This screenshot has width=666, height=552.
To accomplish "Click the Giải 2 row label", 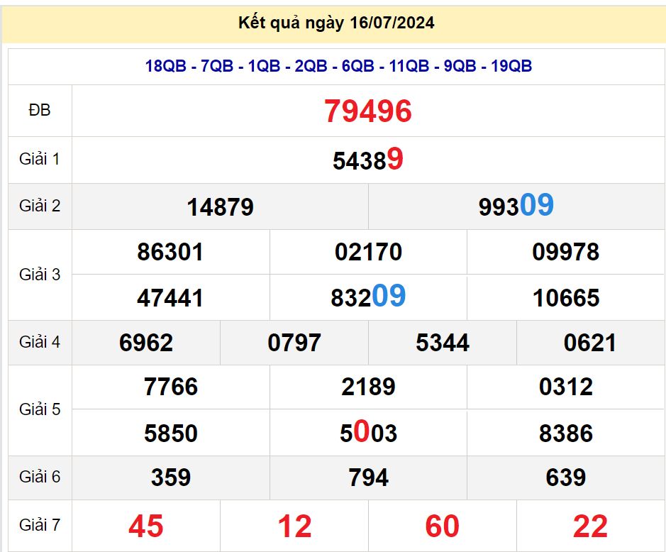I will pos(40,206).
